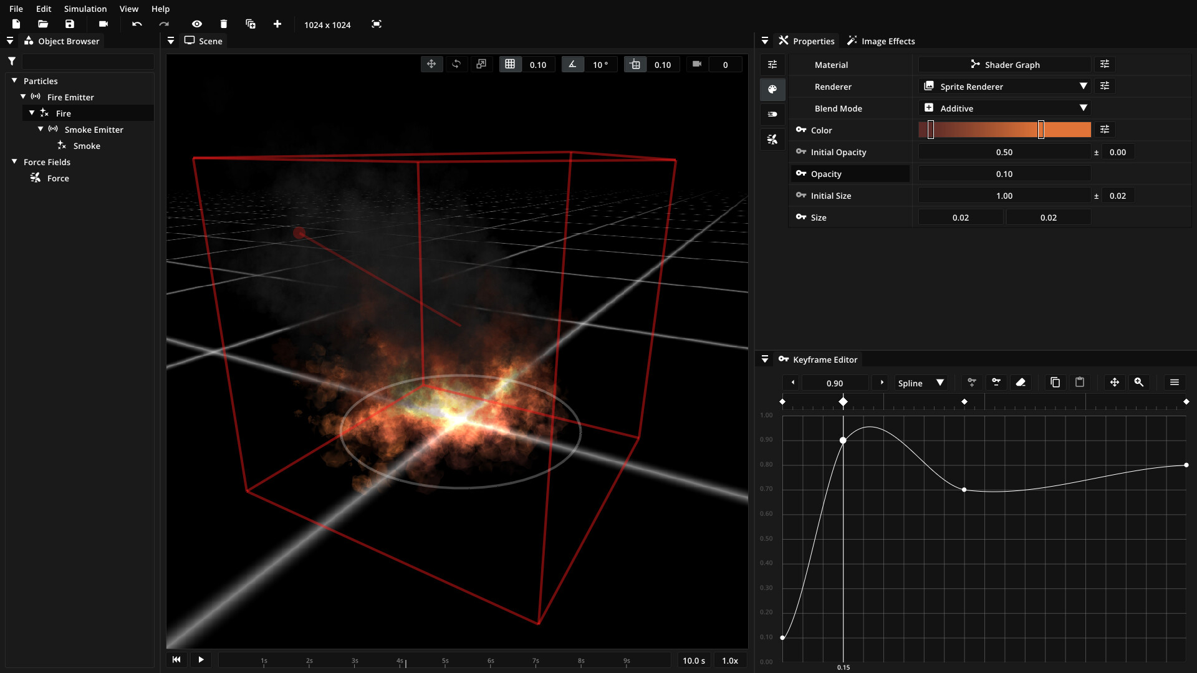Toggle grid snapping in scene toolbar
Viewport: 1197px width, 673px height.
(x=510, y=64)
